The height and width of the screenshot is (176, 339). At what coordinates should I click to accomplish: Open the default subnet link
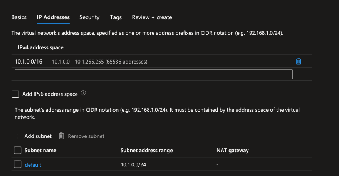(33, 165)
